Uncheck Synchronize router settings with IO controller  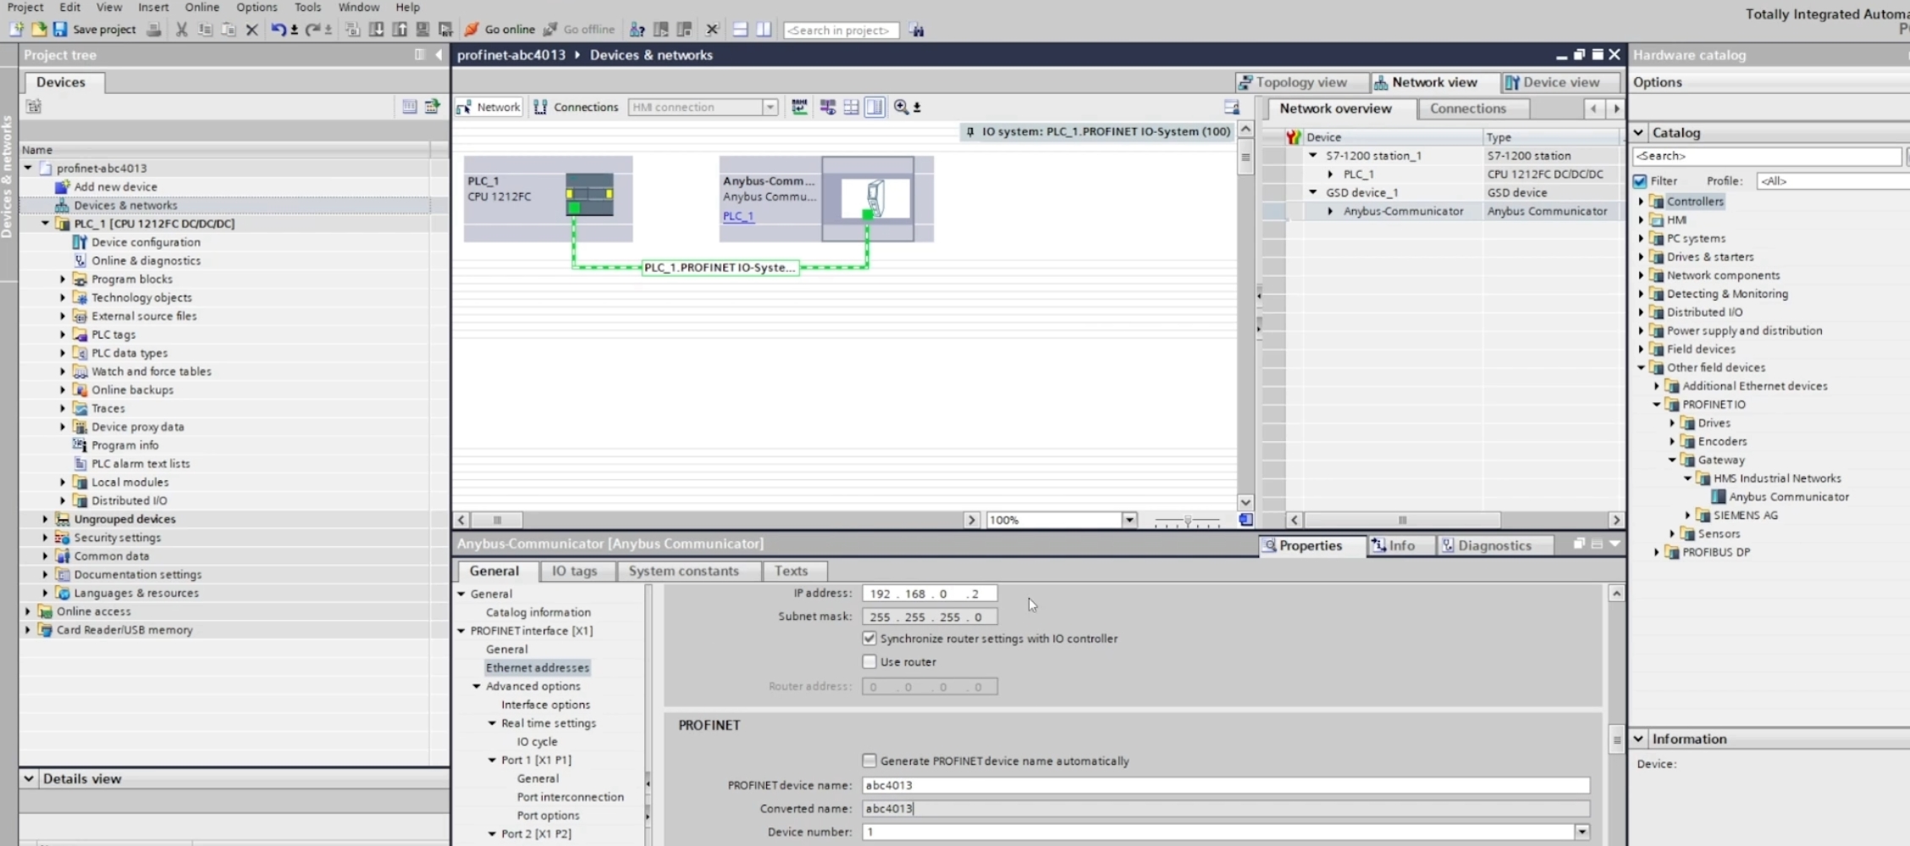[869, 639]
